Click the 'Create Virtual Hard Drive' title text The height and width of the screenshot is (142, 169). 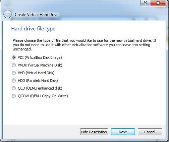click(37, 15)
